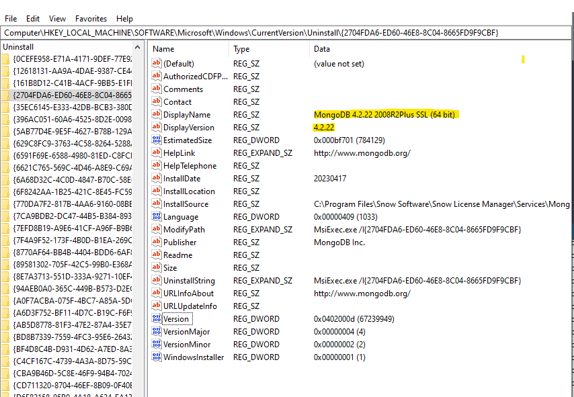574x397 pixels.
Task: Select the {7CA9BDB2-DC47-44B5 registry key
Action: (x=72, y=216)
